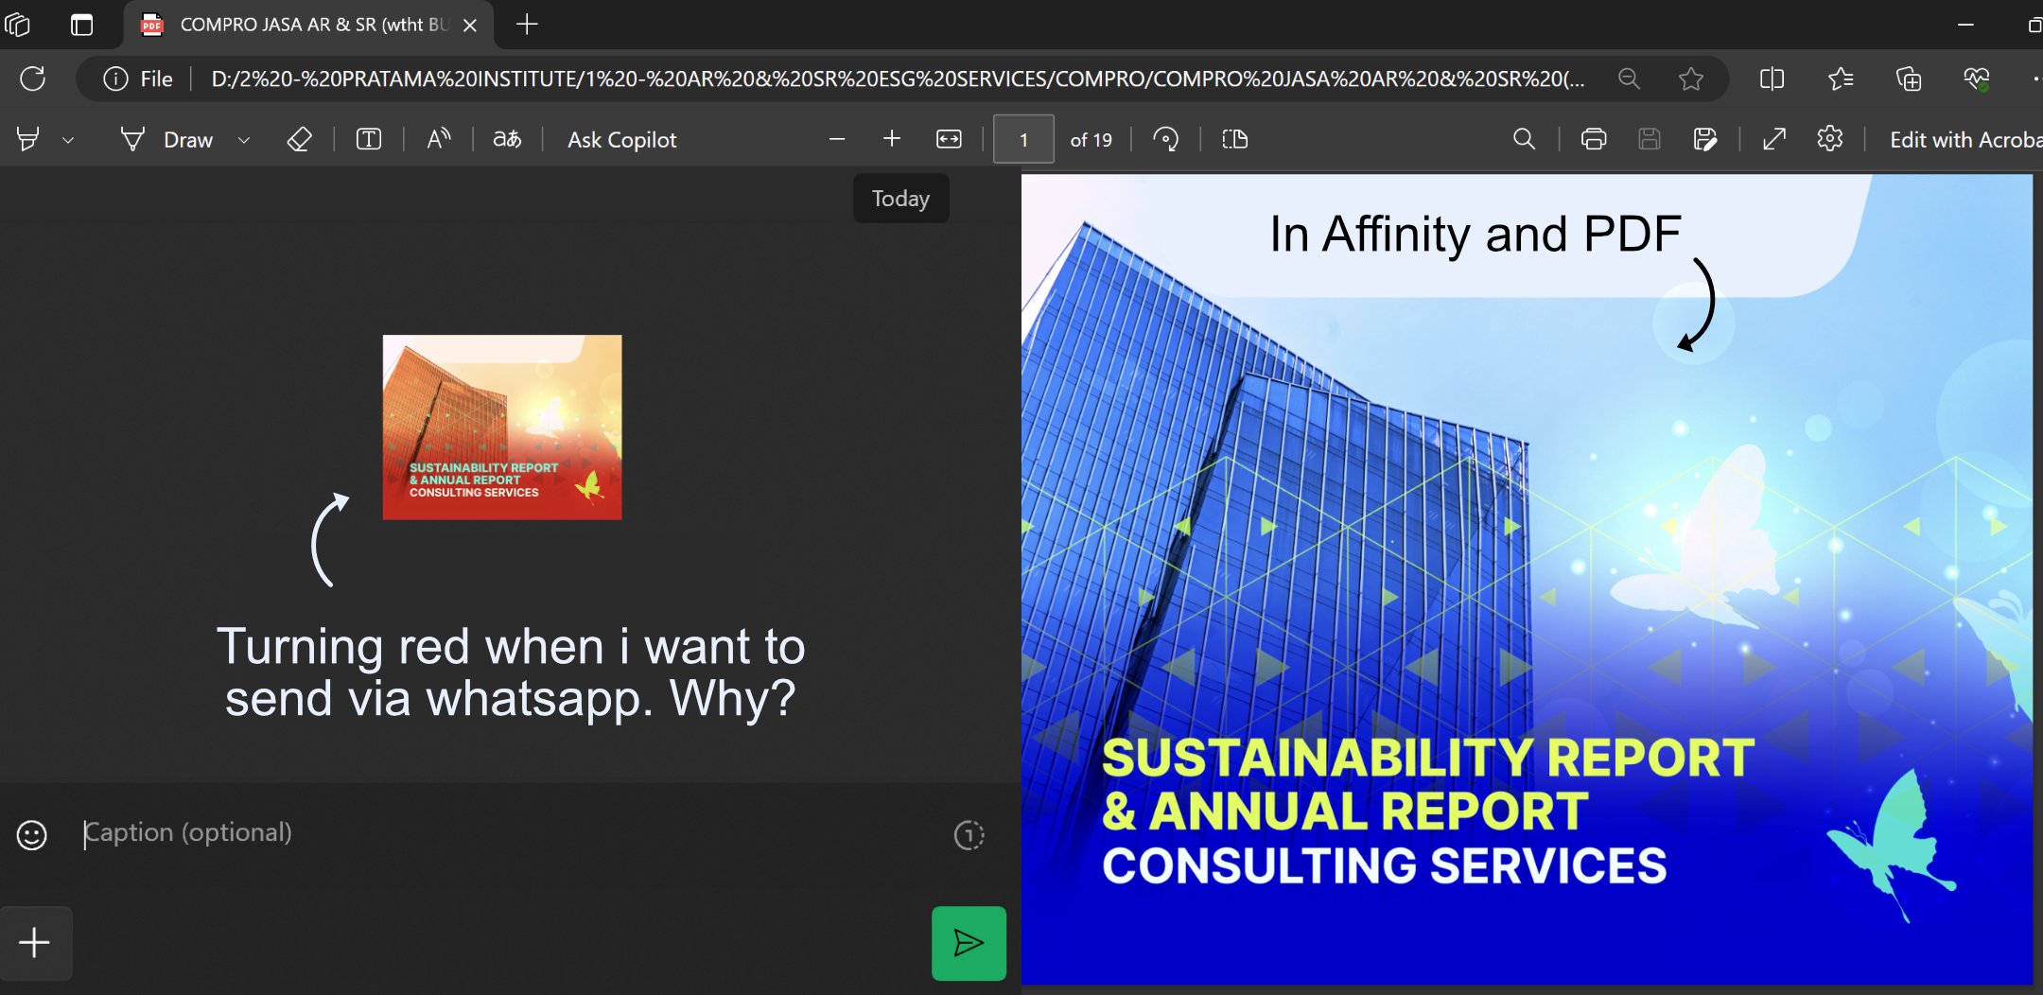Switch to two-page view layout
Viewport: 2043px width, 995px height.
coord(1233,139)
